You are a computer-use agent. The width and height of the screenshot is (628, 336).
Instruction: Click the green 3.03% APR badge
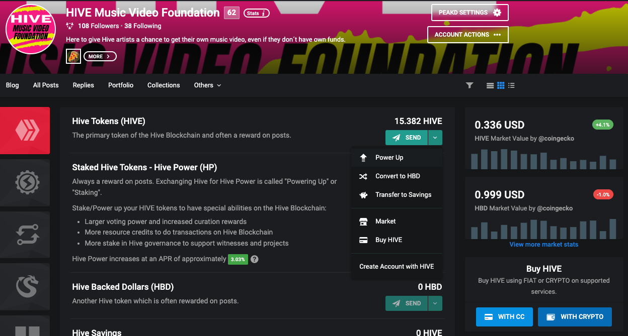[x=238, y=260]
